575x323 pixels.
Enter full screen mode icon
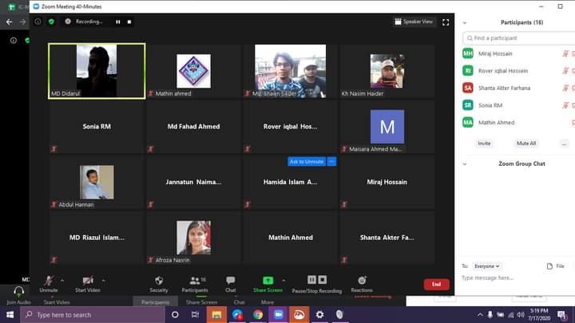click(x=446, y=22)
